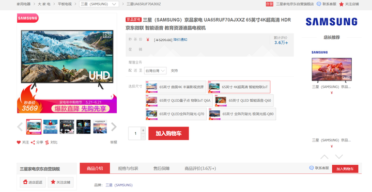Select 65英寸 QLED量子点 物联IoT Q6A option
Viewport: 372px width, 192px height.
click(179, 101)
